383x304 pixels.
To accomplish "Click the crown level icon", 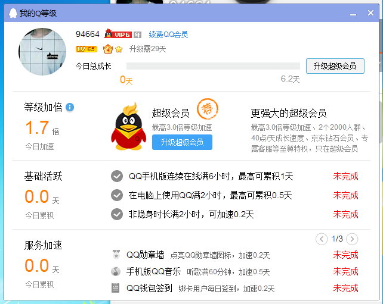I will (x=108, y=49).
